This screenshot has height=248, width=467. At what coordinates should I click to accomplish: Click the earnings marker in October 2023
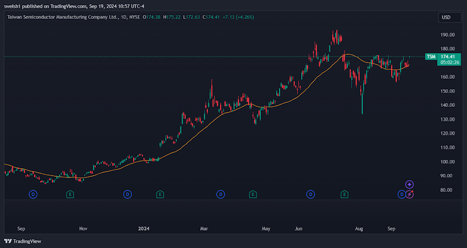coord(70,195)
